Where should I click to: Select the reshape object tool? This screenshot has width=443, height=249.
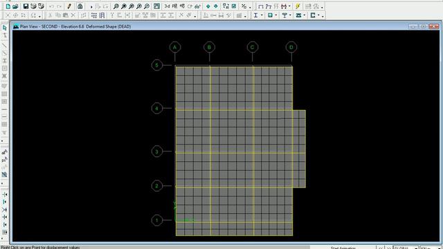[x=5, y=35]
